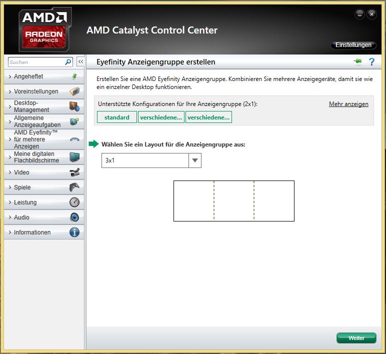Image resolution: width=386 pixels, height=354 pixels.
Task: Click the Weiter button
Action: [x=356, y=338]
